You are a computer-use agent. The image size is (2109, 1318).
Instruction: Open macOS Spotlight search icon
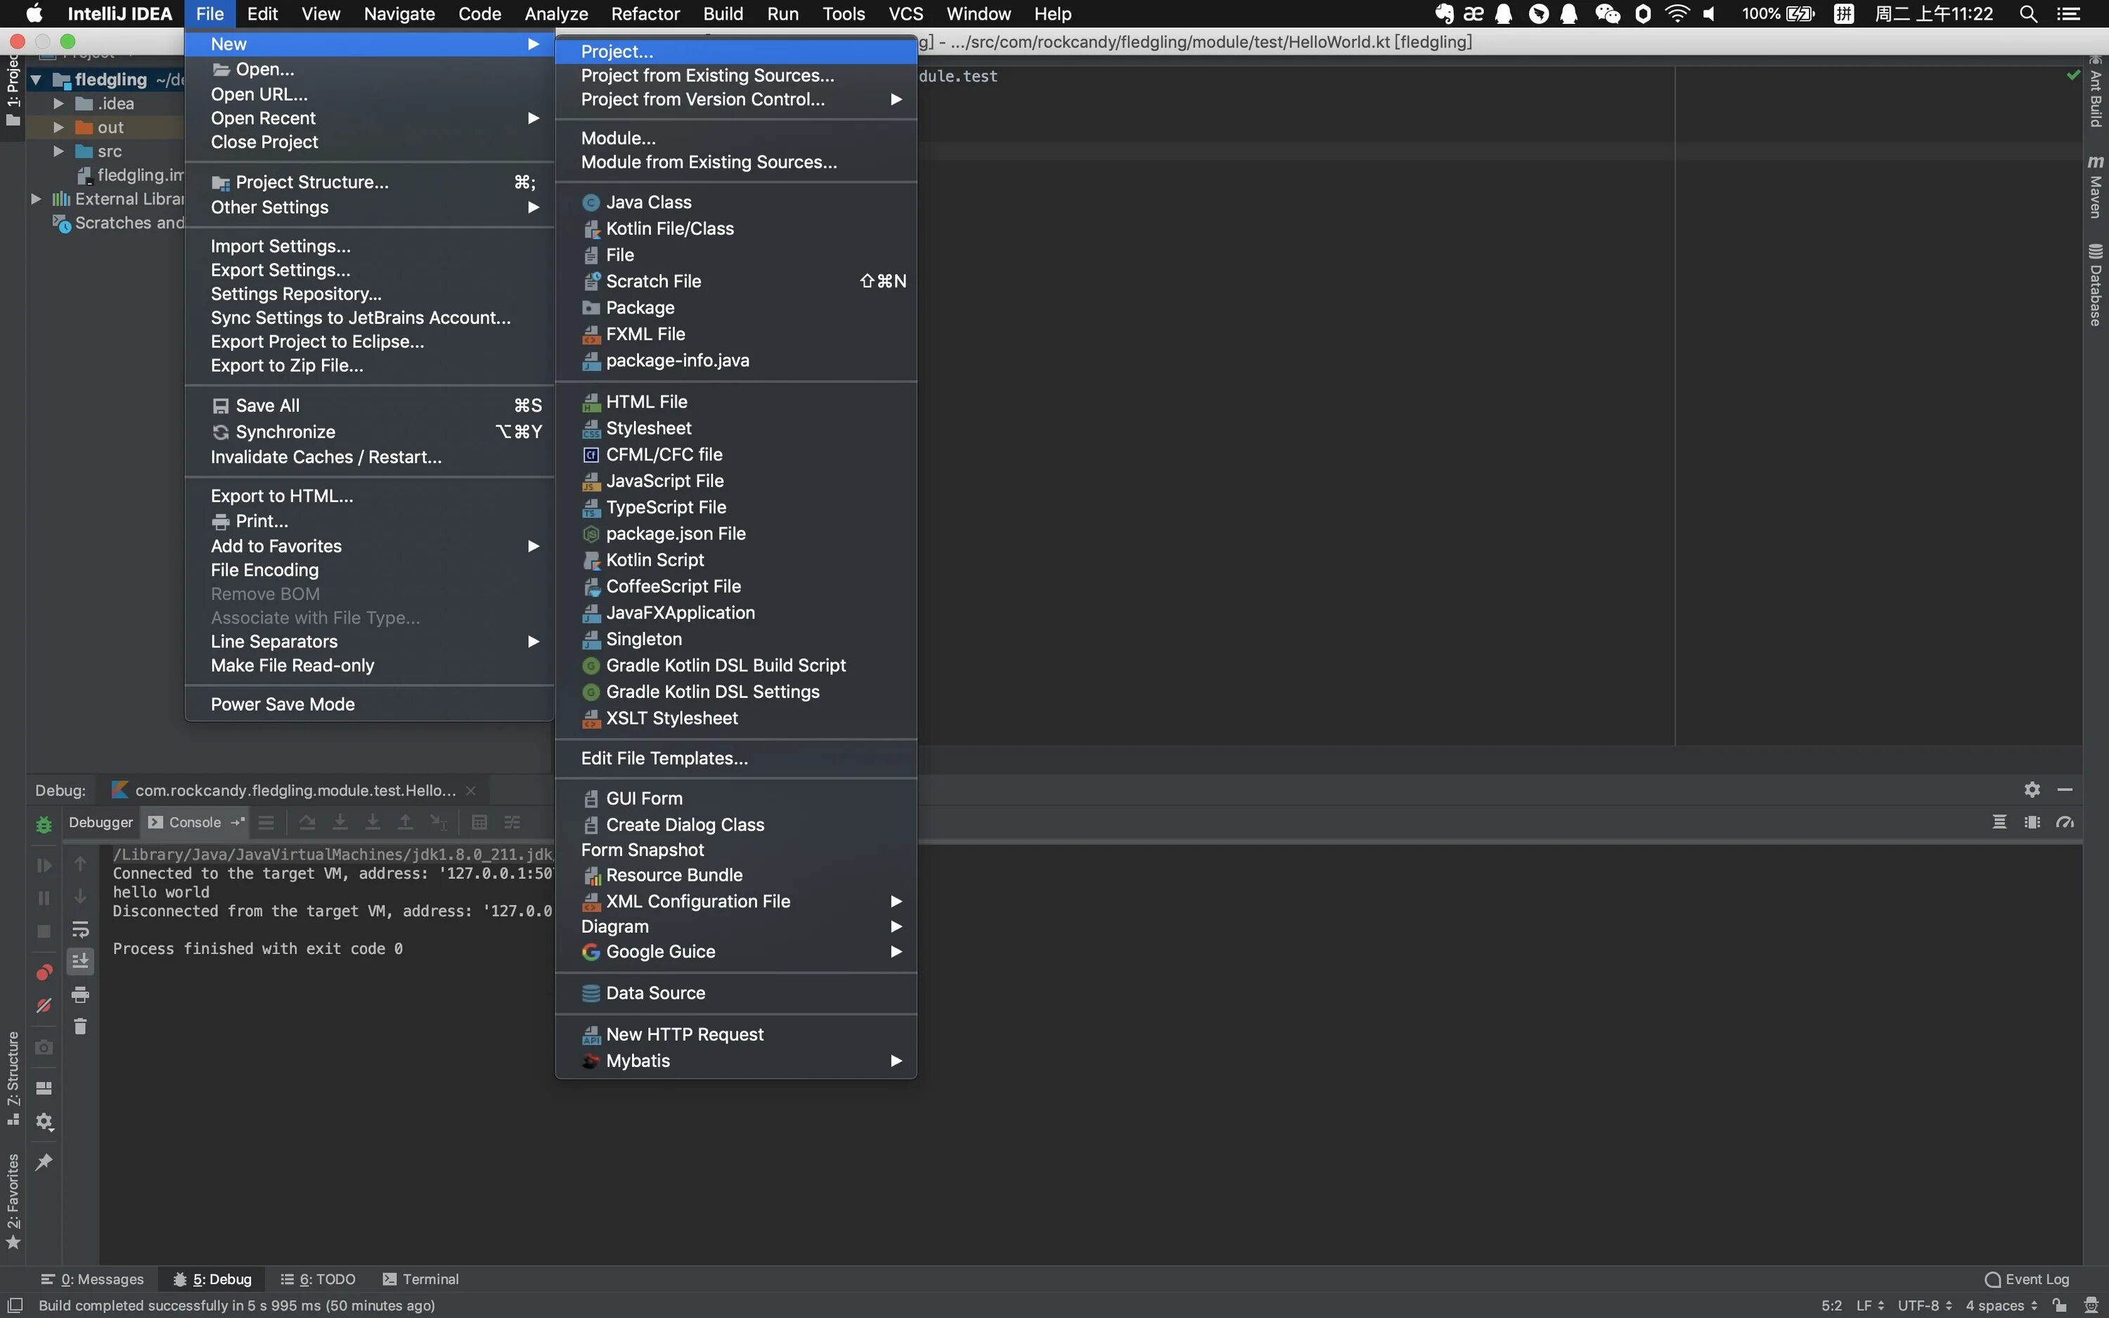click(2028, 14)
